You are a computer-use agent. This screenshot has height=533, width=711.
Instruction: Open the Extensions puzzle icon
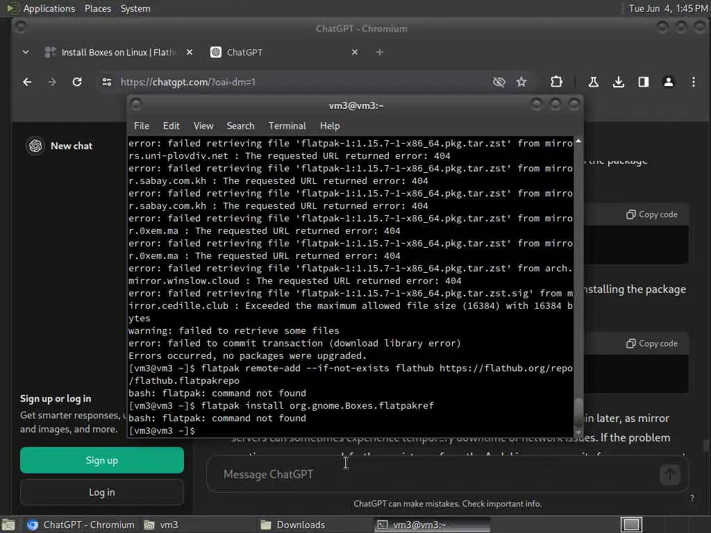coord(556,82)
